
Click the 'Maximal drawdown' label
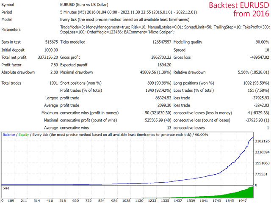click(x=76, y=72)
